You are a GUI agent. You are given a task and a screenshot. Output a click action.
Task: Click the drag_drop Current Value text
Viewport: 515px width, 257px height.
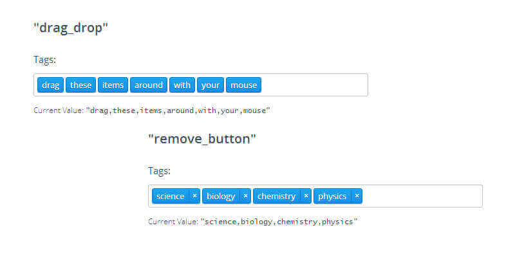point(151,111)
